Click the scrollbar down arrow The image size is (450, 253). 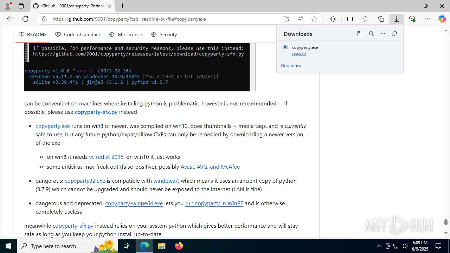tap(446, 233)
